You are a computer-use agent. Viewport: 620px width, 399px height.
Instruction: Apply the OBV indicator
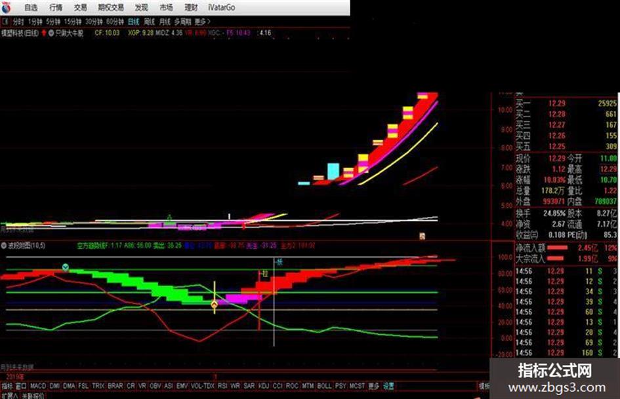[x=155, y=386]
